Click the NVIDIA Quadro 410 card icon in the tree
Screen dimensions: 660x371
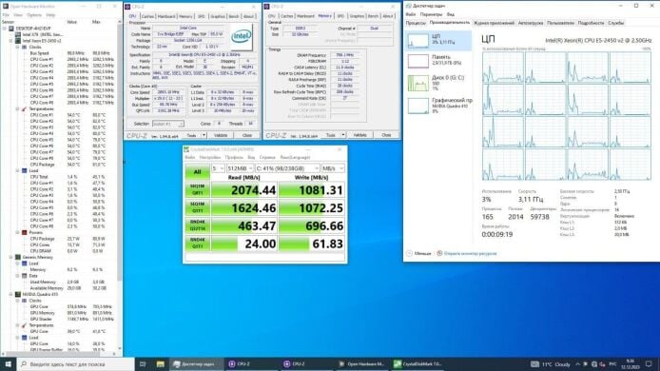click(18, 294)
